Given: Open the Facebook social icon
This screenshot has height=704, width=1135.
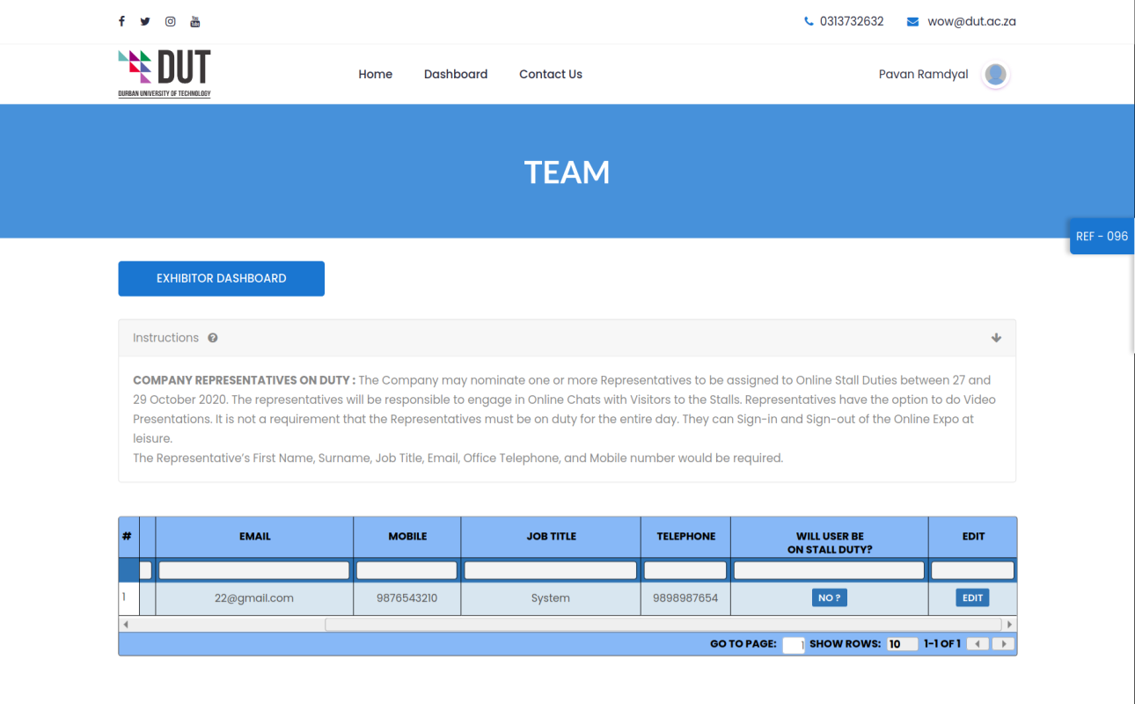Looking at the screenshot, I should 121,21.
